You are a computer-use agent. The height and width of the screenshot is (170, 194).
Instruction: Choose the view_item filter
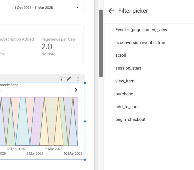(125, 81)
